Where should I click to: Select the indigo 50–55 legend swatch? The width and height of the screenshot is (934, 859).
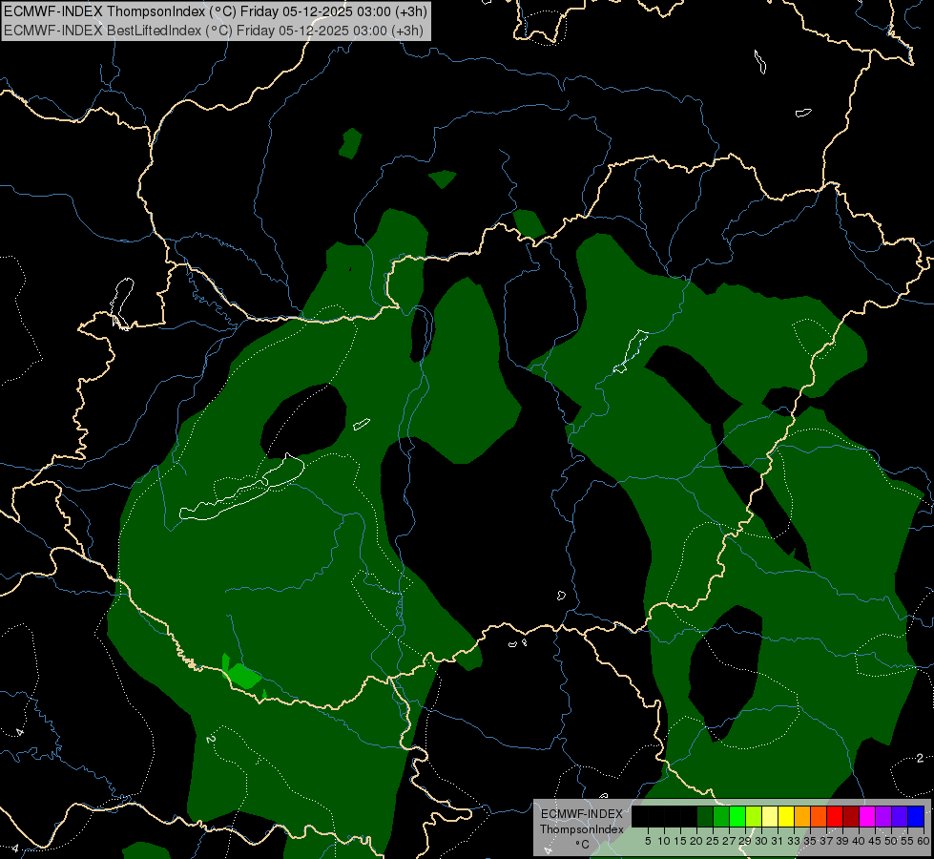click(900, 816)
